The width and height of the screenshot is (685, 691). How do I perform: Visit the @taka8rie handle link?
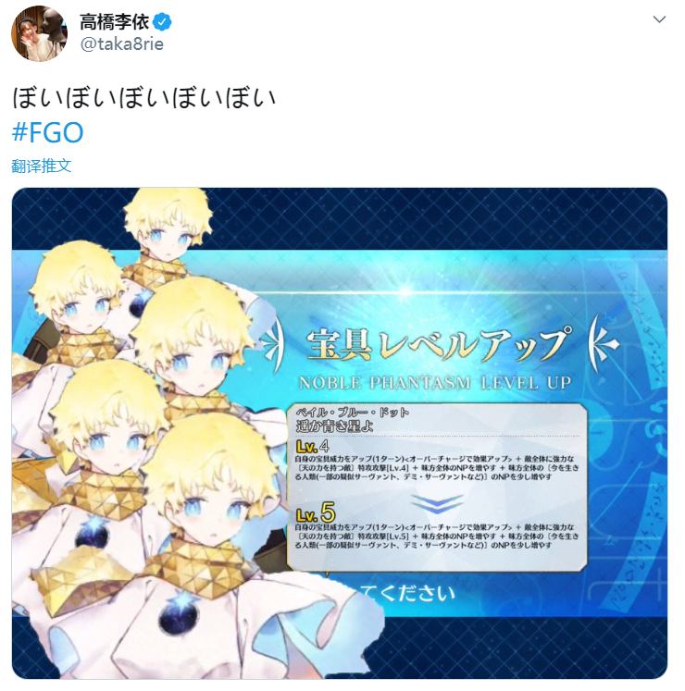tap(122, 44)
